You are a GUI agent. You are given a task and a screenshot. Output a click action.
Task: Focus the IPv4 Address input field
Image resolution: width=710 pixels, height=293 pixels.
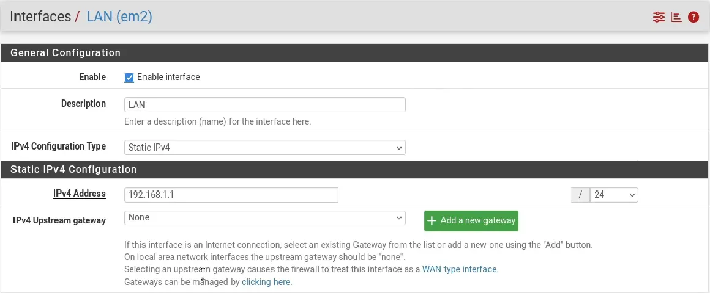click(x=231, y=195)
